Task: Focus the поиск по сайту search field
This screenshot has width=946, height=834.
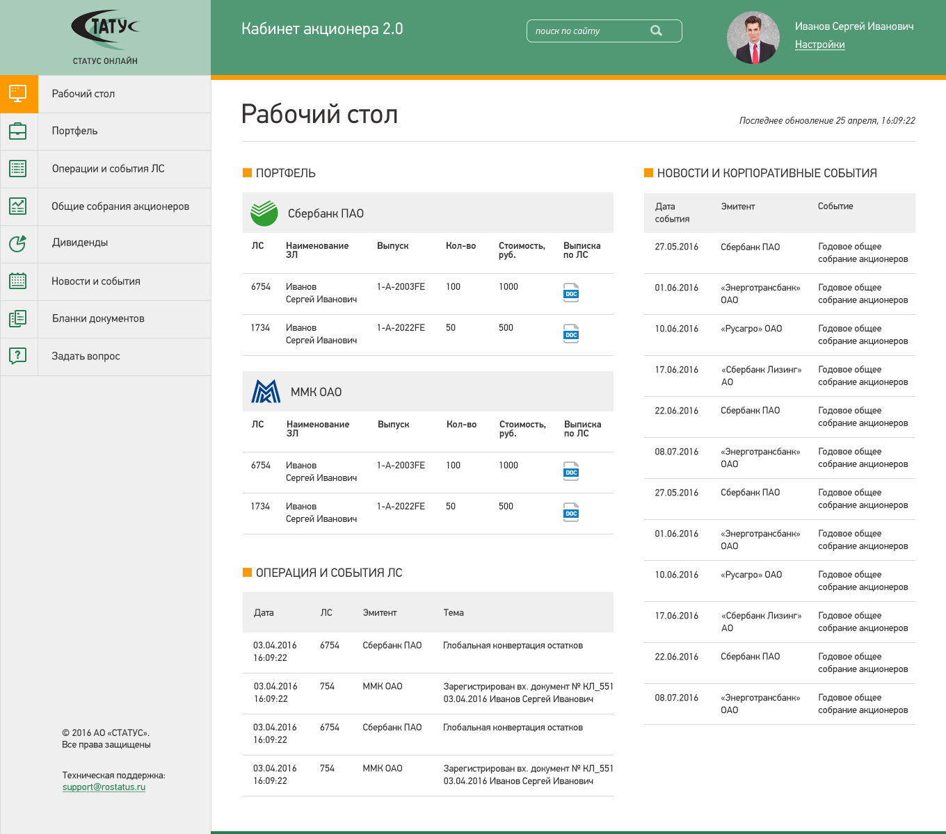Action: 604,31
